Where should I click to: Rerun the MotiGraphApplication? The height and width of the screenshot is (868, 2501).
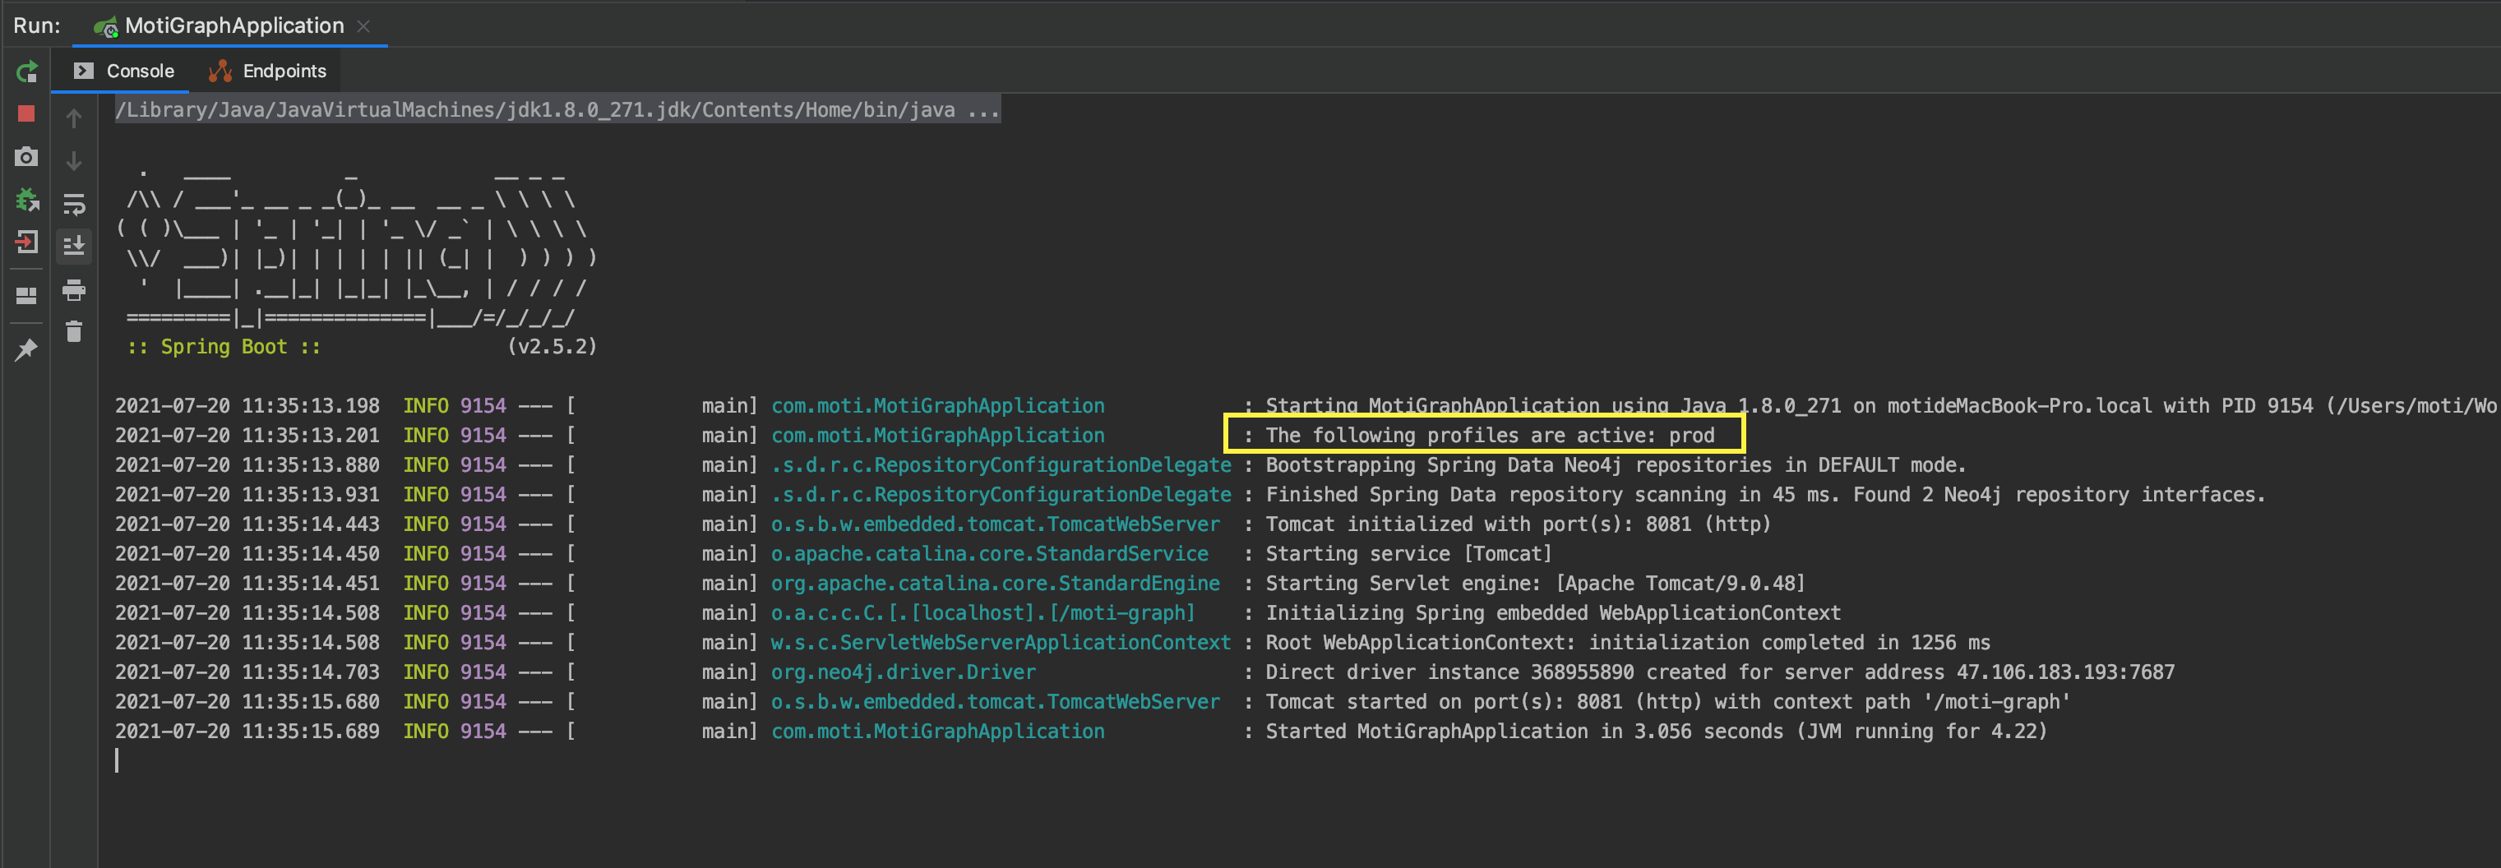(26, 71)
